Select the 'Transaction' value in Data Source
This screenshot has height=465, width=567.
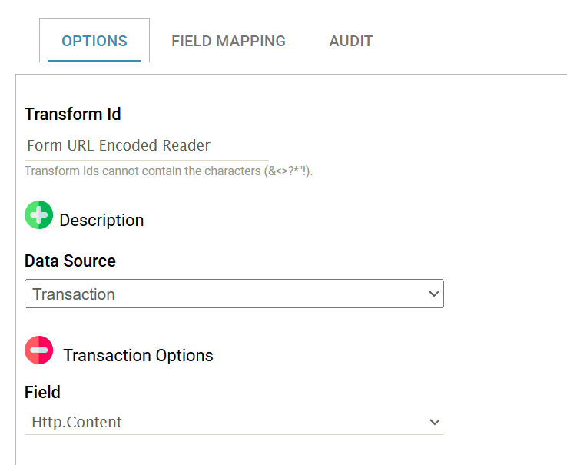click(x=74, y=294)
